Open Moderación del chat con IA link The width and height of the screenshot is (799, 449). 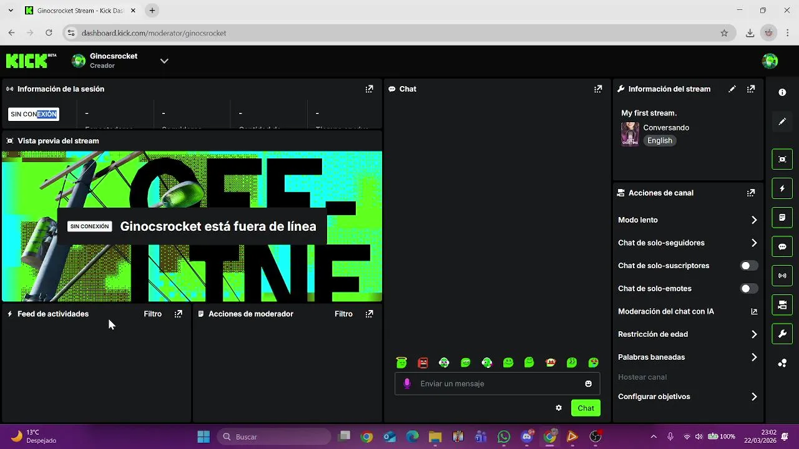click(x=687, y=312)
